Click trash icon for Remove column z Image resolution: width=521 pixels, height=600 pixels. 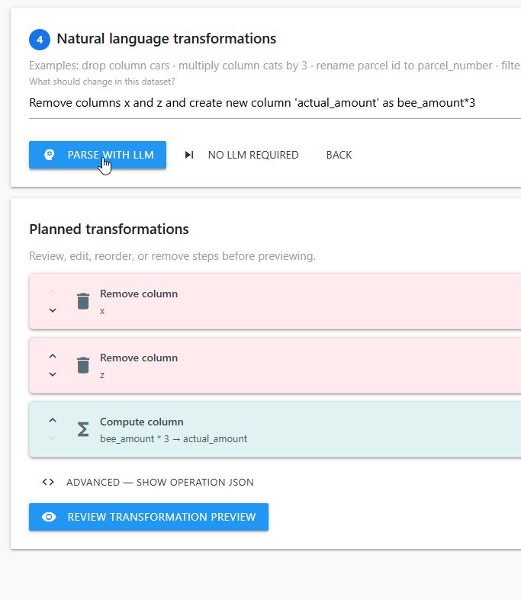(83, 365)
